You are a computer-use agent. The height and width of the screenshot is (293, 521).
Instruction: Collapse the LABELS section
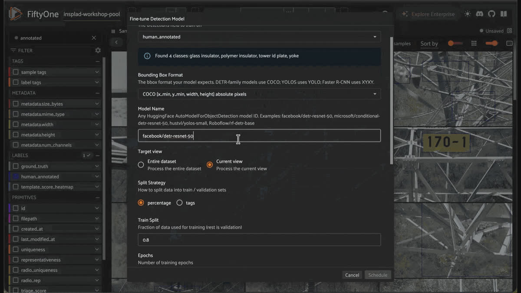point(98,155)
